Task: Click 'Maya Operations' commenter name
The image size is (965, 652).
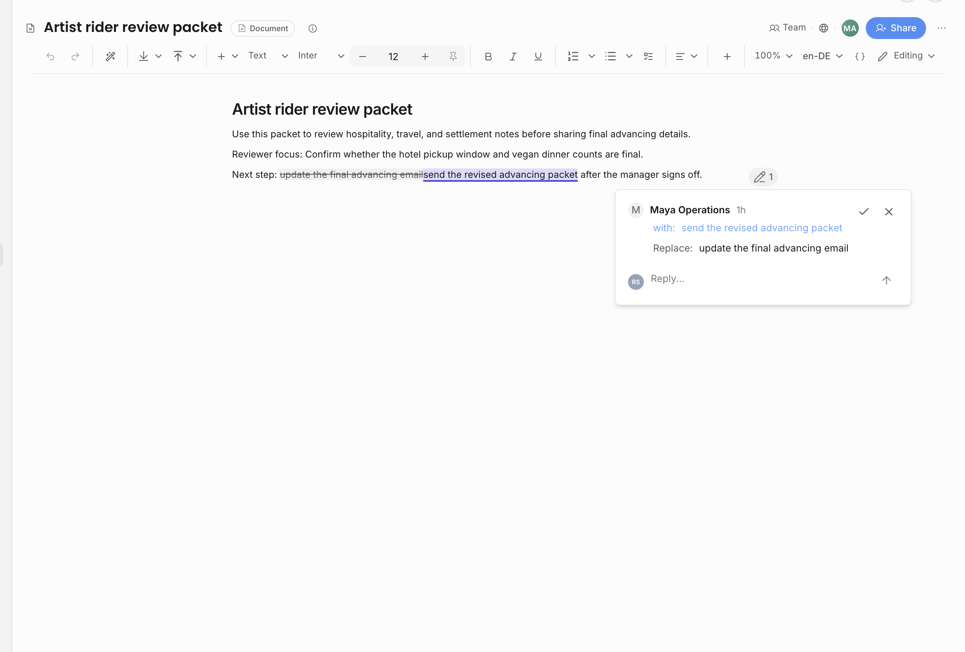Action: (690, 210)
